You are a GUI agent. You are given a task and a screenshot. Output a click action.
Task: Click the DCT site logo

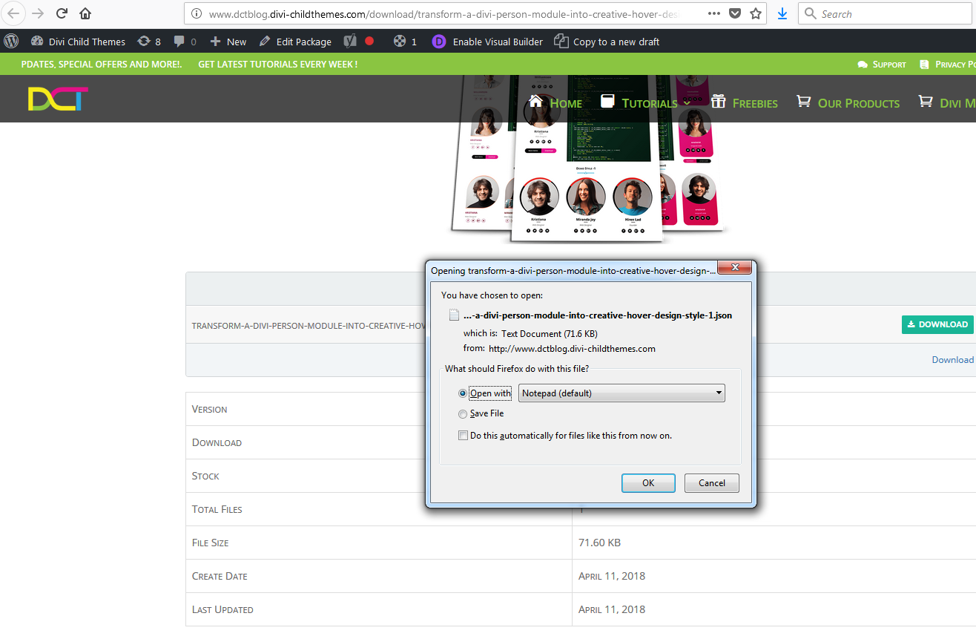(58, 99)
